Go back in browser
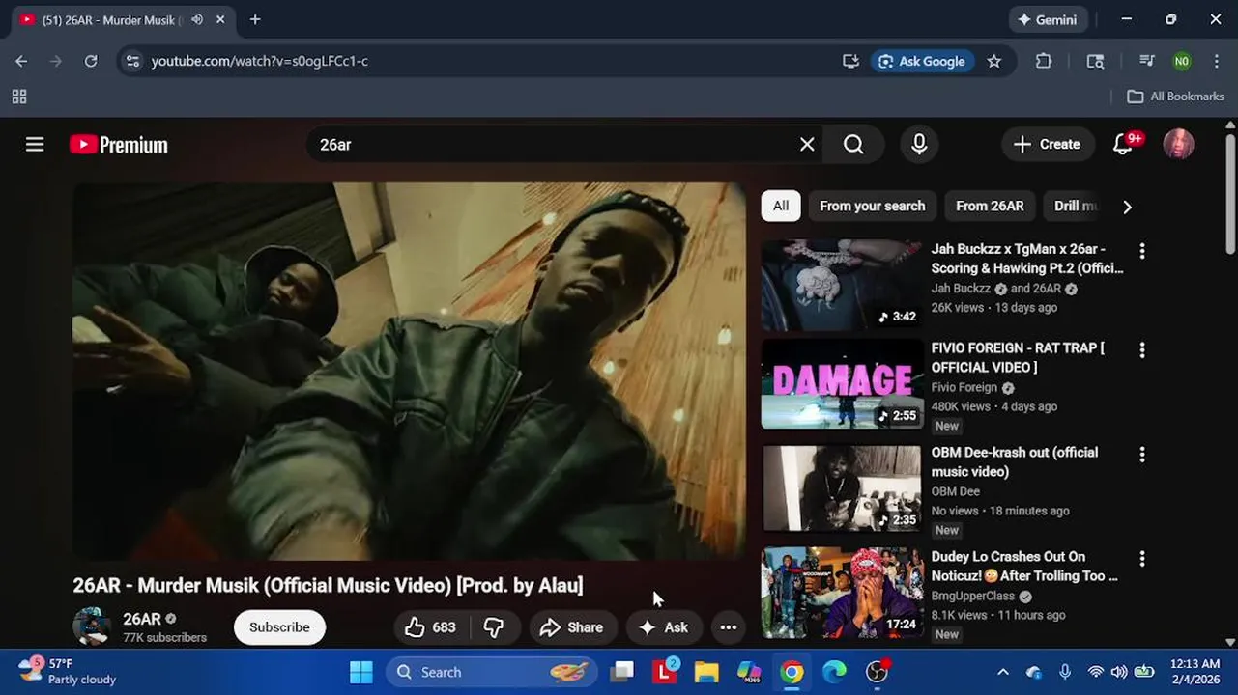Image resolution: width=1238 pixels, height=695 pixels. pyautogui.click(x=21, y=61)
